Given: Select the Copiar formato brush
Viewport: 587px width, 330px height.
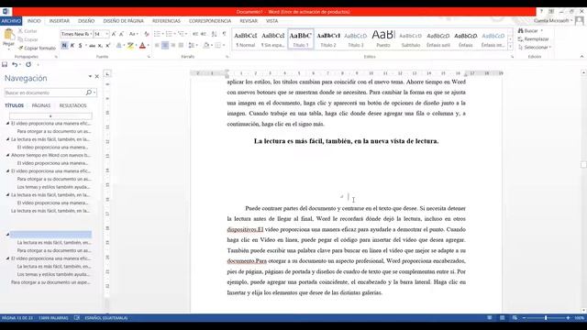Looking at the screenshot, I should coord(21,48).
